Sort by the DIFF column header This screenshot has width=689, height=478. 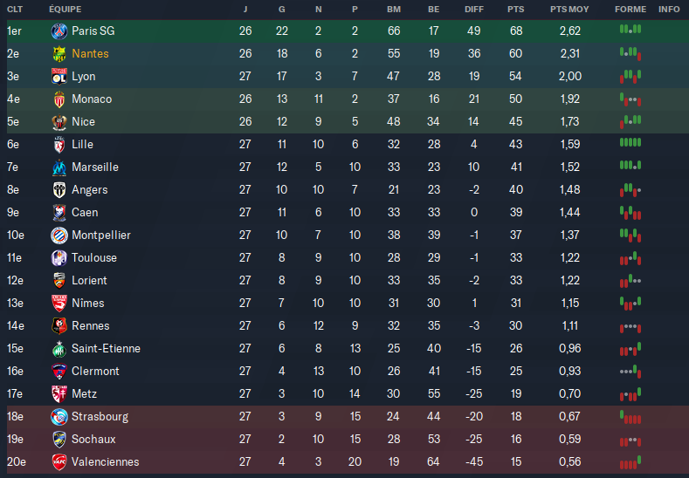coord(473,10)
